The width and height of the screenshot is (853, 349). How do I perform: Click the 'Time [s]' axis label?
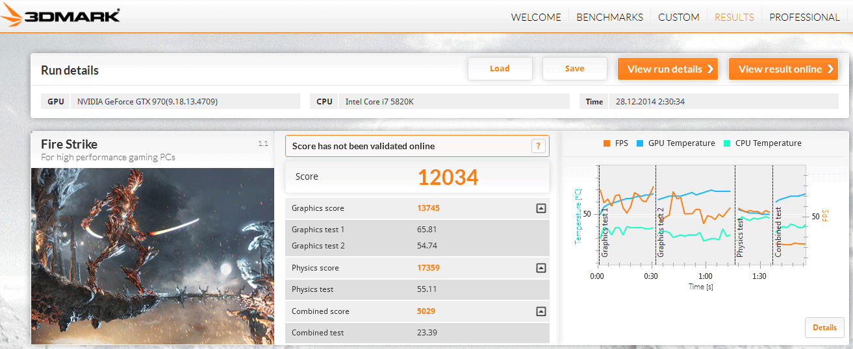(701, 286)
